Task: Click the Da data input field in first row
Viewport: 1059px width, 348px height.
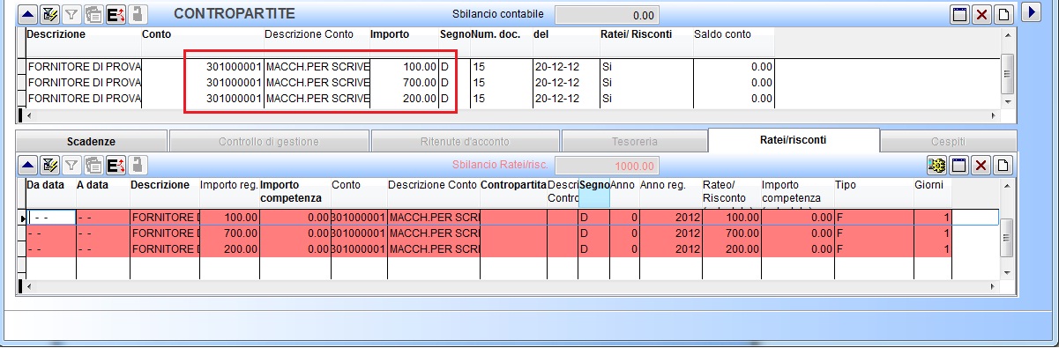Action: [51, 217]
